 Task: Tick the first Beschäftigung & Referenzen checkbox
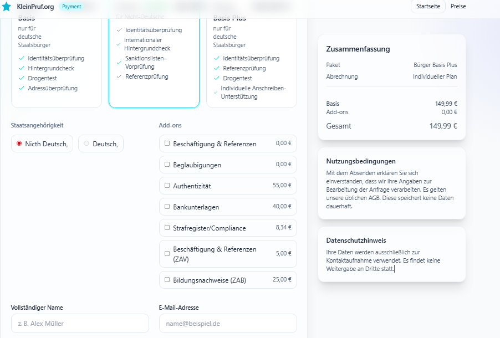pos(167,144)
